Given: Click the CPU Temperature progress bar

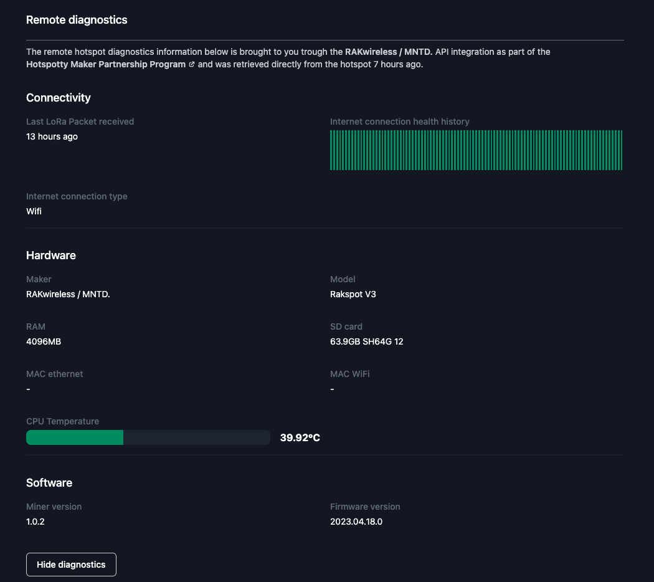Looking at the screenshot, I should [148, 437].
